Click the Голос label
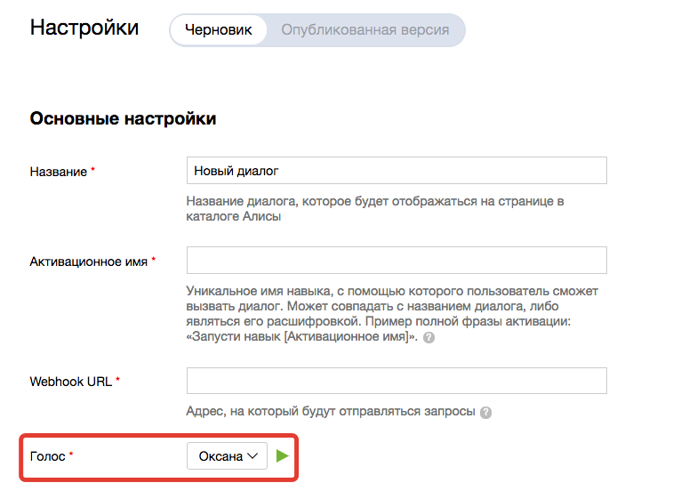 (47, 456)
